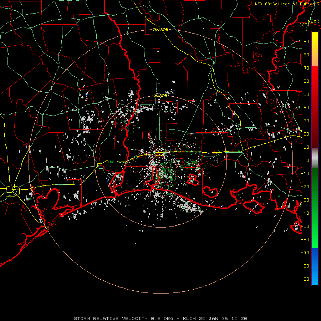This screenshot has width=321, height=321.
Task: Click the positive 20 value on the velocity scale
Action: tap(306, 134)
